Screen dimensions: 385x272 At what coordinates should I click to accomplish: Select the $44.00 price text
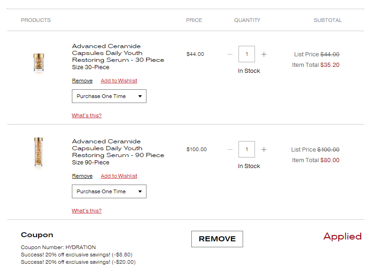pyautogui.click(x=195, y=54)
